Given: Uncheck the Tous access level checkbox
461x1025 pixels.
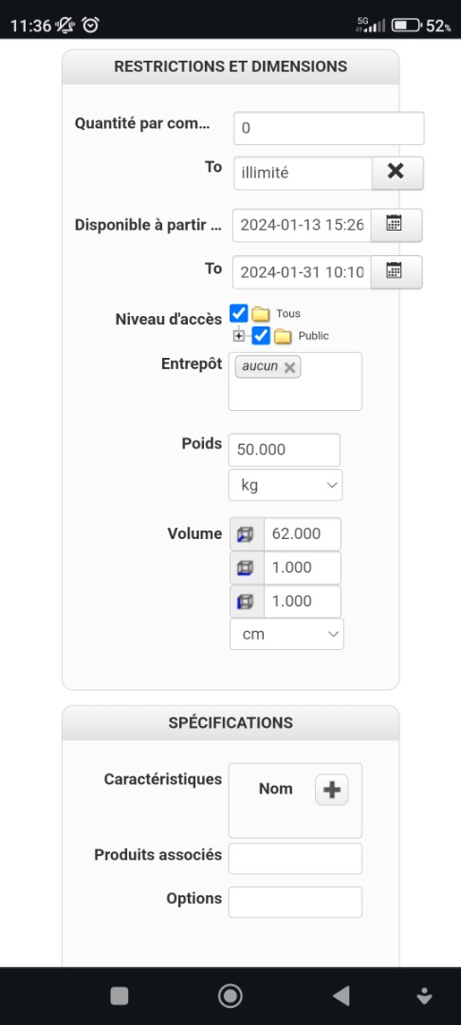Looking at the screenshot, I should 239,312.
